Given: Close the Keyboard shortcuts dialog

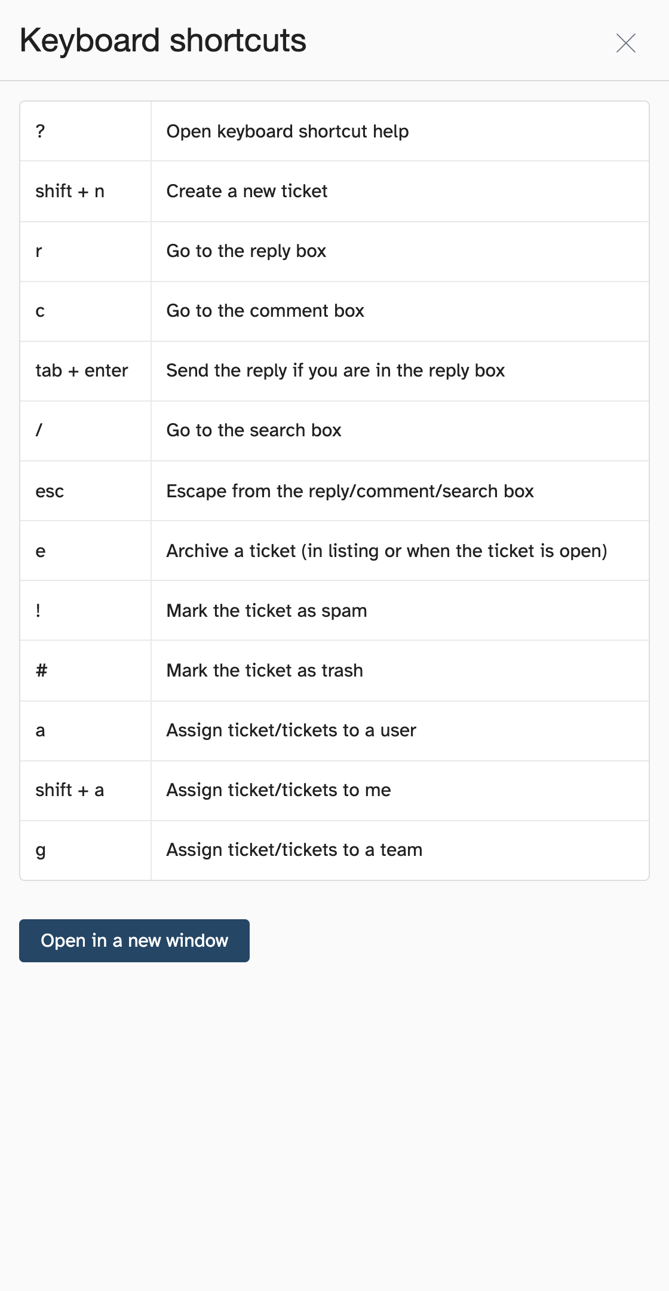Looking at the screenshot, I should (x=625, y=42).
